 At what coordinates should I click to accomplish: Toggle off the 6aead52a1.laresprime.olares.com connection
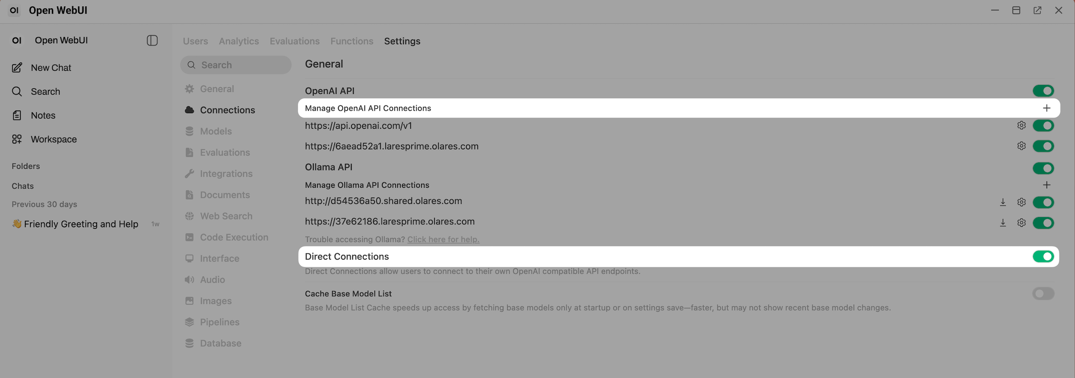point(1043,146)
